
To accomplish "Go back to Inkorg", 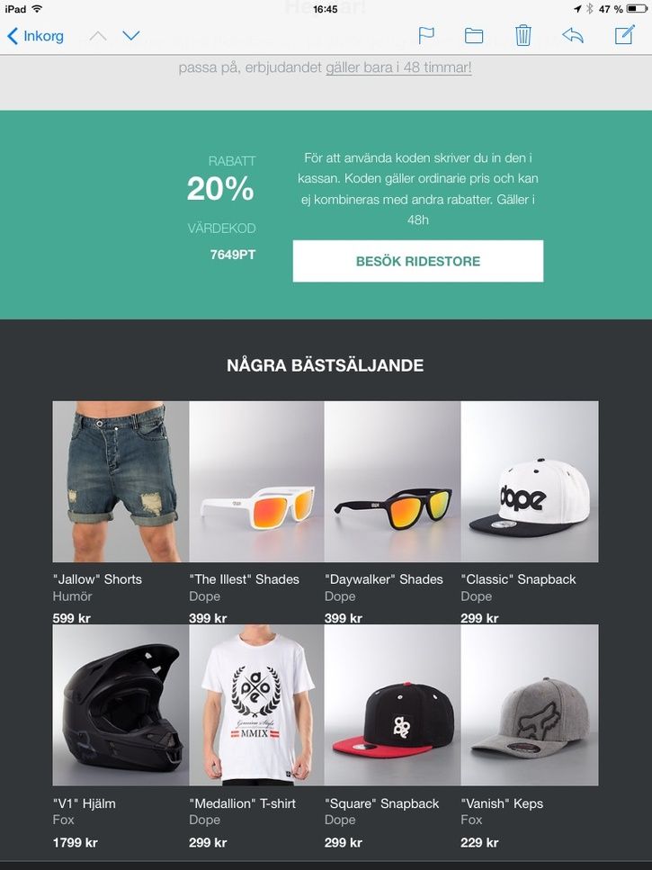I will 35,36.
